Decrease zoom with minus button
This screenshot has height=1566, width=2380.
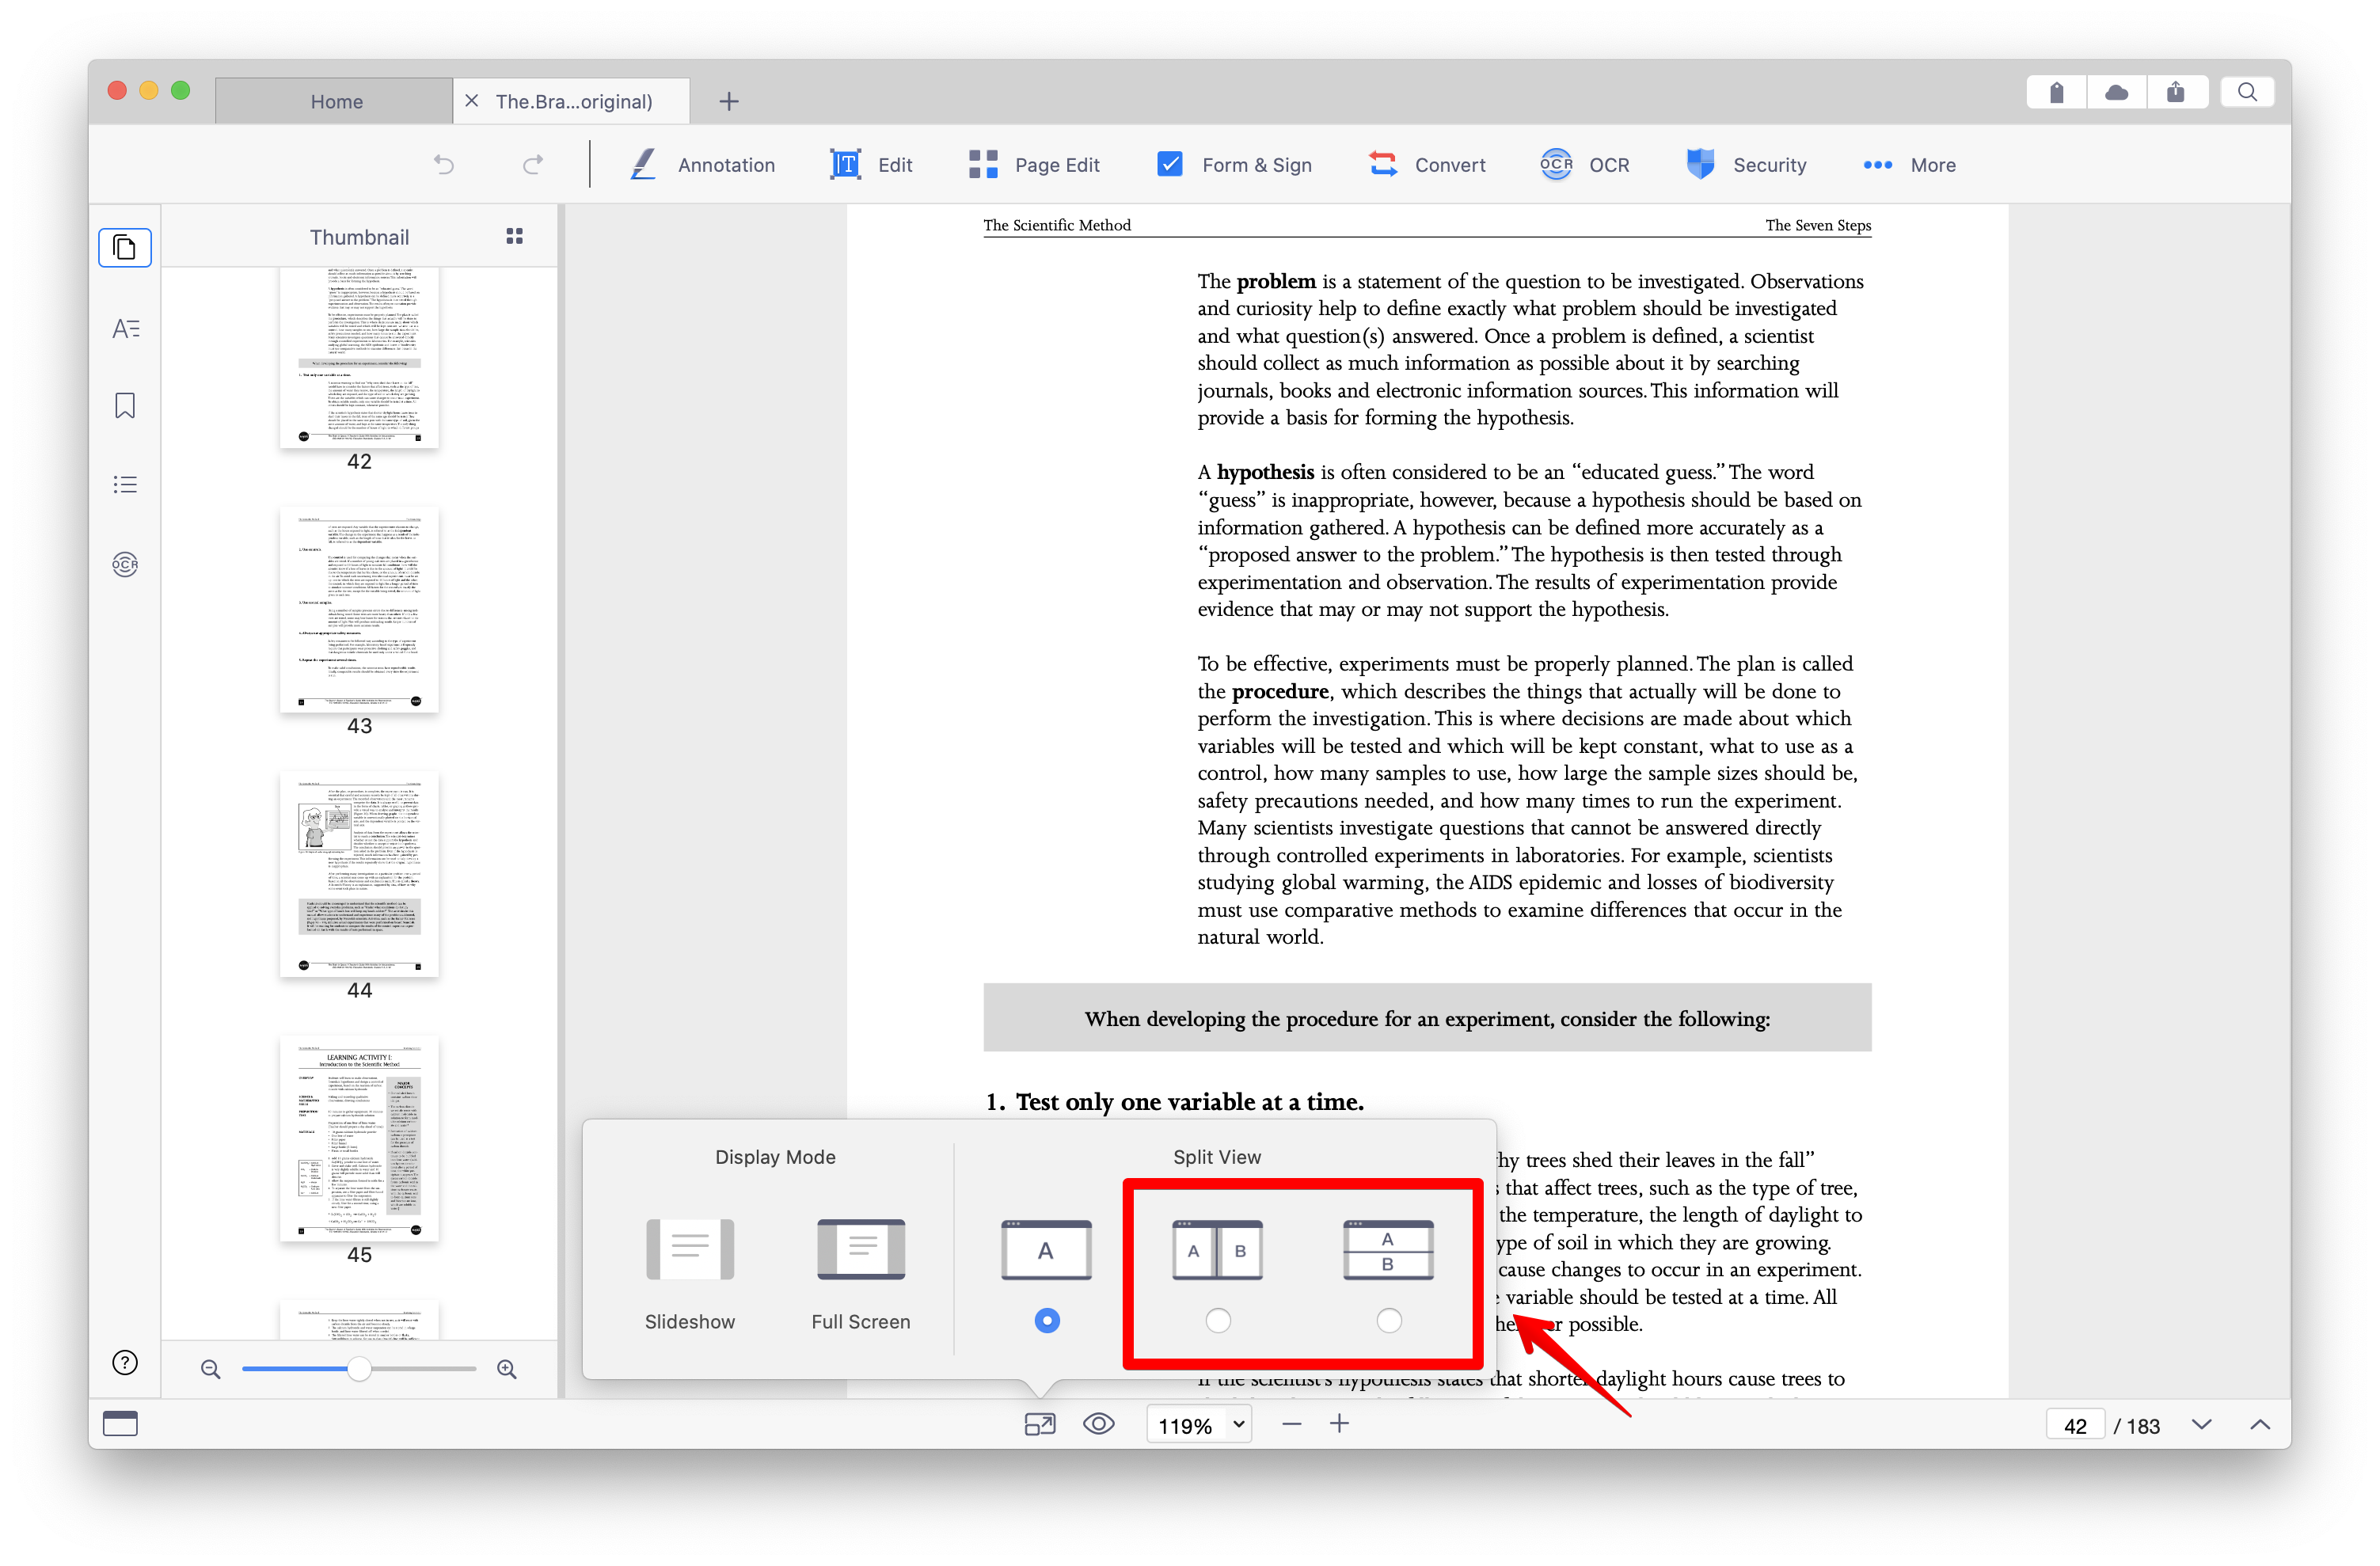(1291, 1424)
